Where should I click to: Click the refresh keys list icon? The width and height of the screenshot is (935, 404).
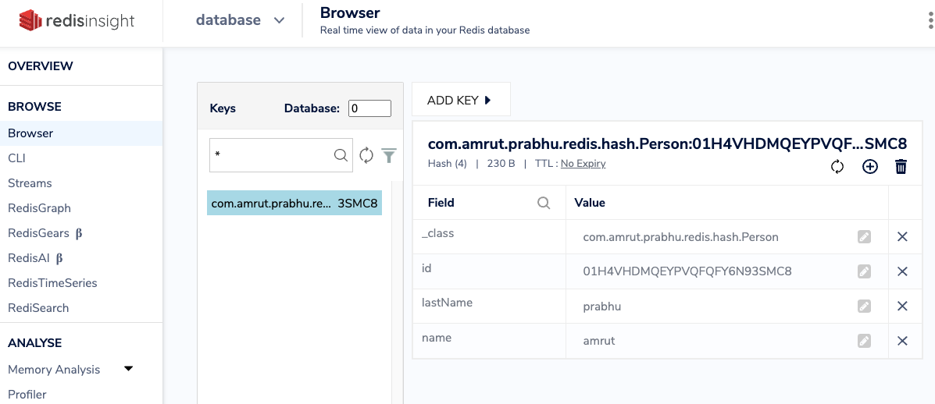tap(366, 156)
